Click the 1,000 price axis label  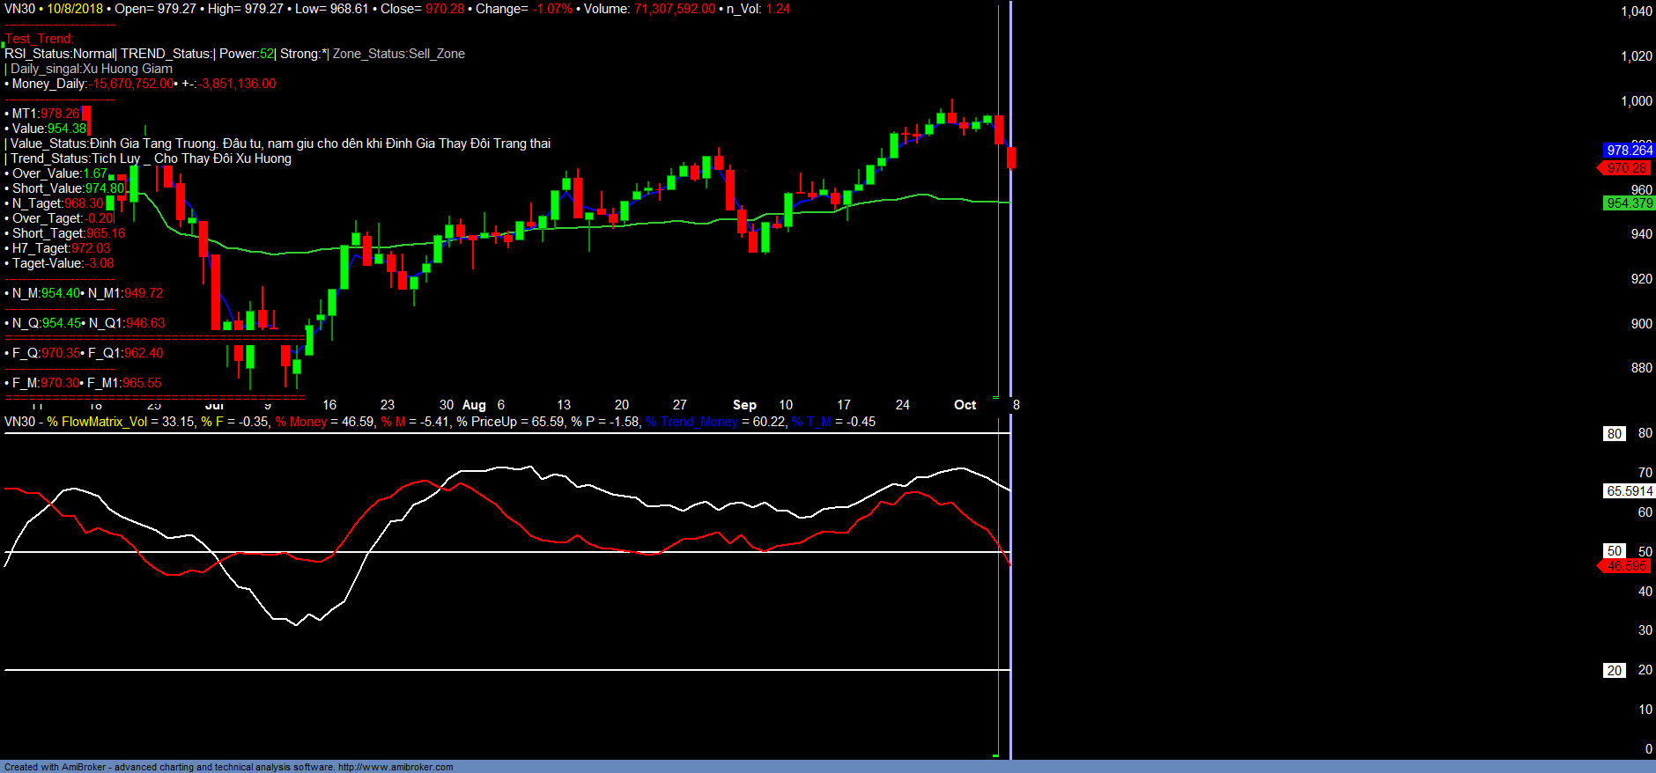(x=1636, y=101)
